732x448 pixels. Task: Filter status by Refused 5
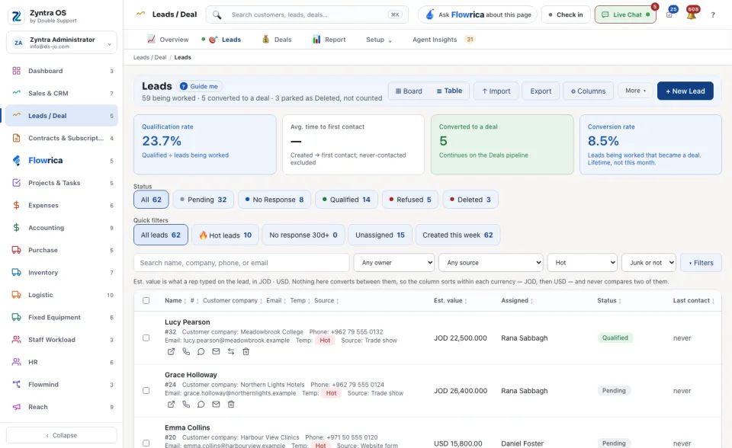[410, 200]
